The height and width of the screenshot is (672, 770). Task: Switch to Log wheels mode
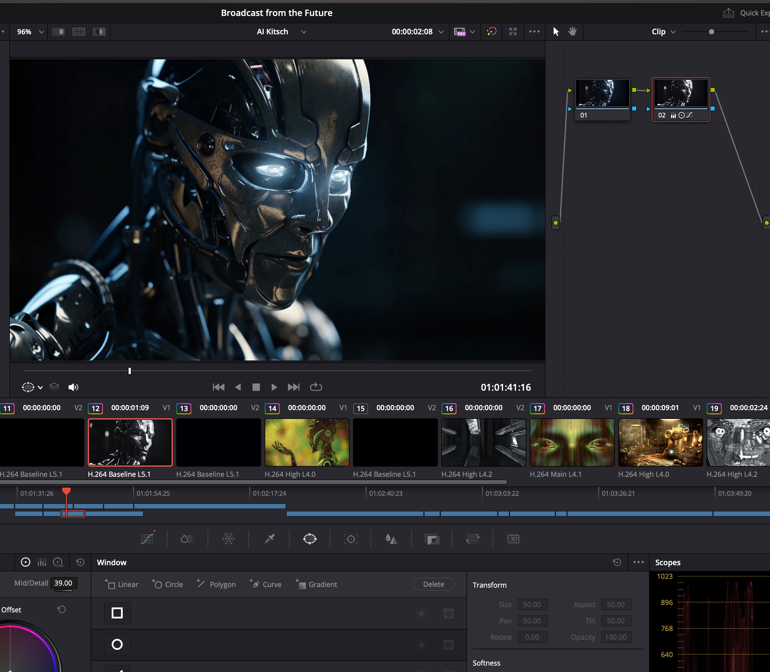pos(58,562)
